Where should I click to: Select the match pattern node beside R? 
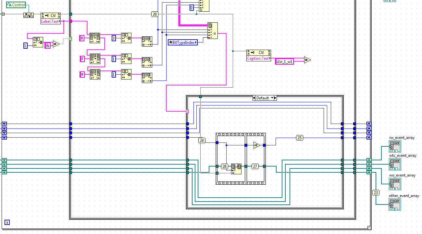pos(95,38)
